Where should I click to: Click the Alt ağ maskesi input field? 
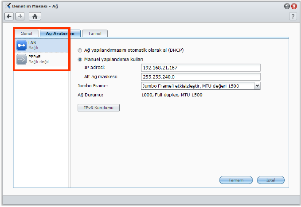(200, 77)
